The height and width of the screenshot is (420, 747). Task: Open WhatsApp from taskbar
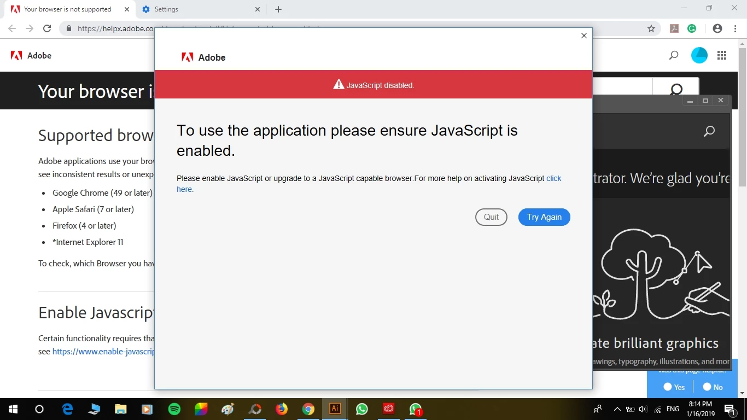(x=362, y=409)
